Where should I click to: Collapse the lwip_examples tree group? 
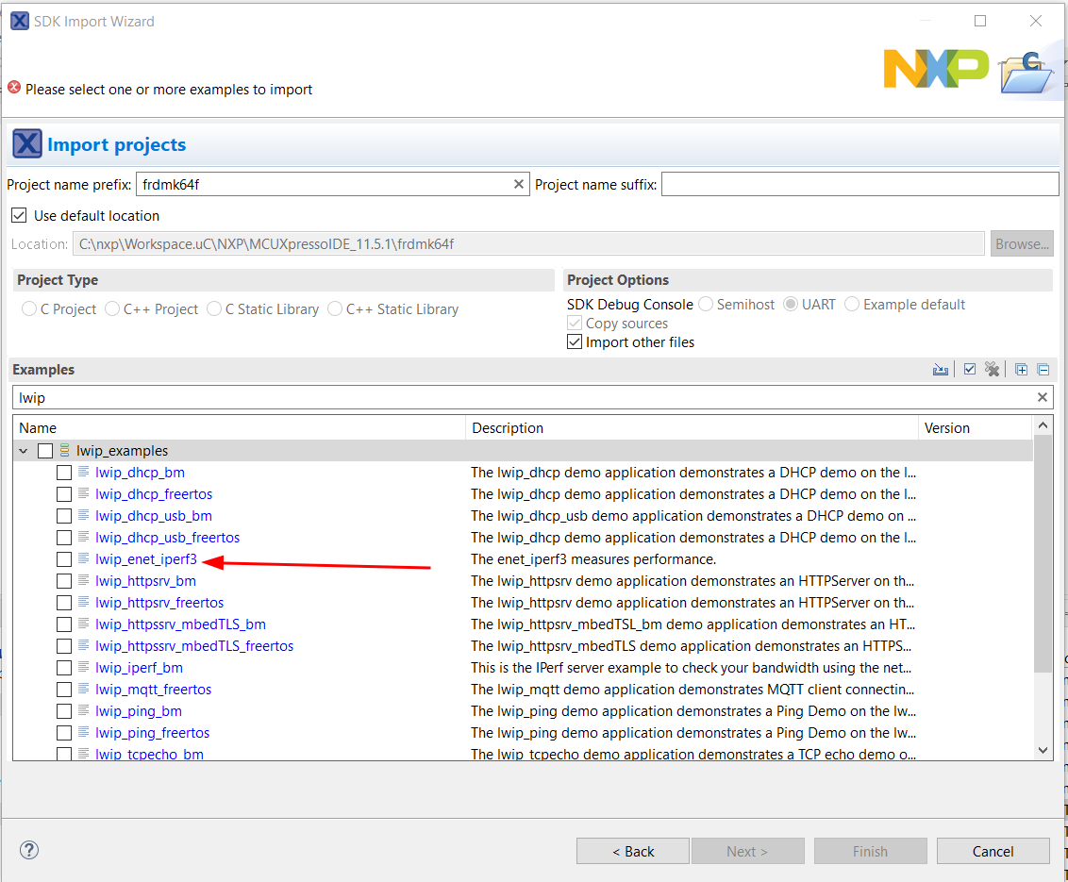coord(23,451)
